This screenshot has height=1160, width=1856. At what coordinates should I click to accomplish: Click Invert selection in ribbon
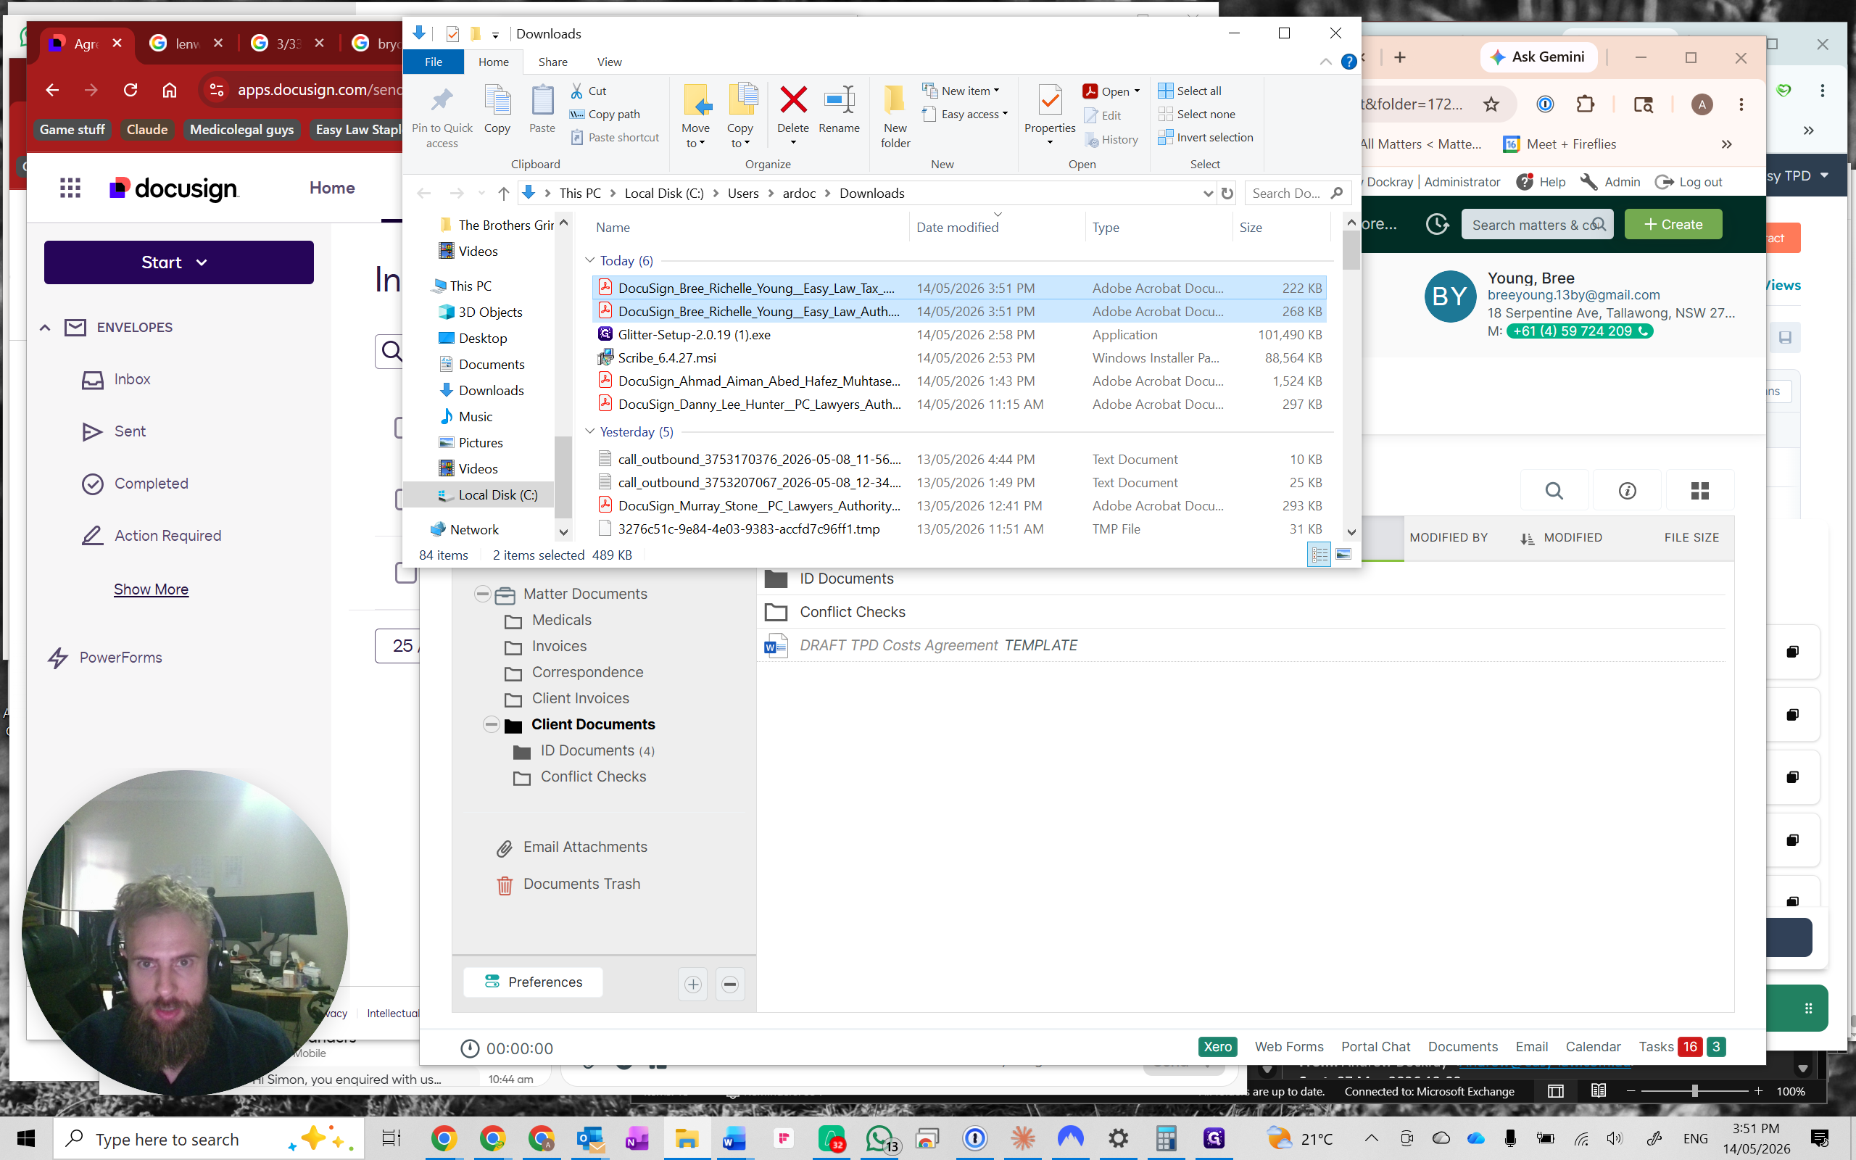pos(1206,137)
